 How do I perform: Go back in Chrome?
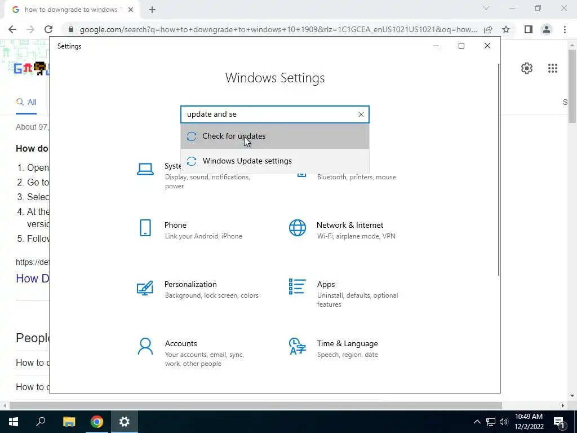(12, 29)
